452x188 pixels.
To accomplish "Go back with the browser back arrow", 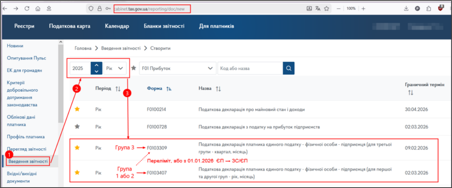I will pos(5,8).
